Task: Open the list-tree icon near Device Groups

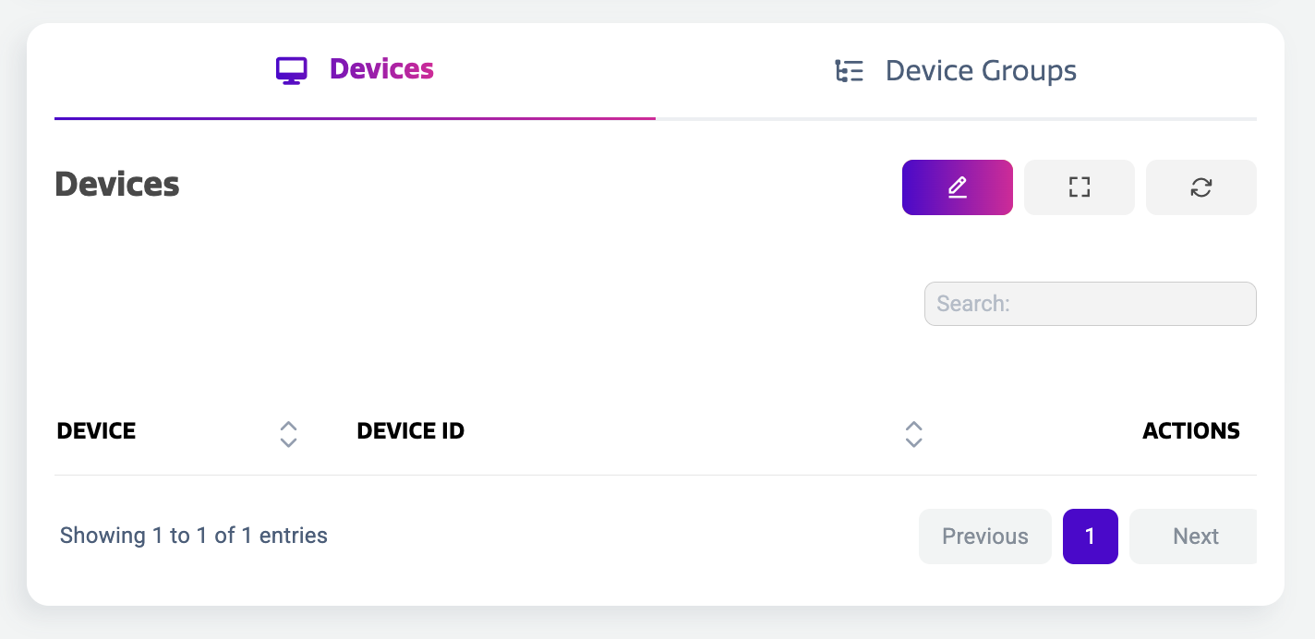Action: (x=849, y=70)
